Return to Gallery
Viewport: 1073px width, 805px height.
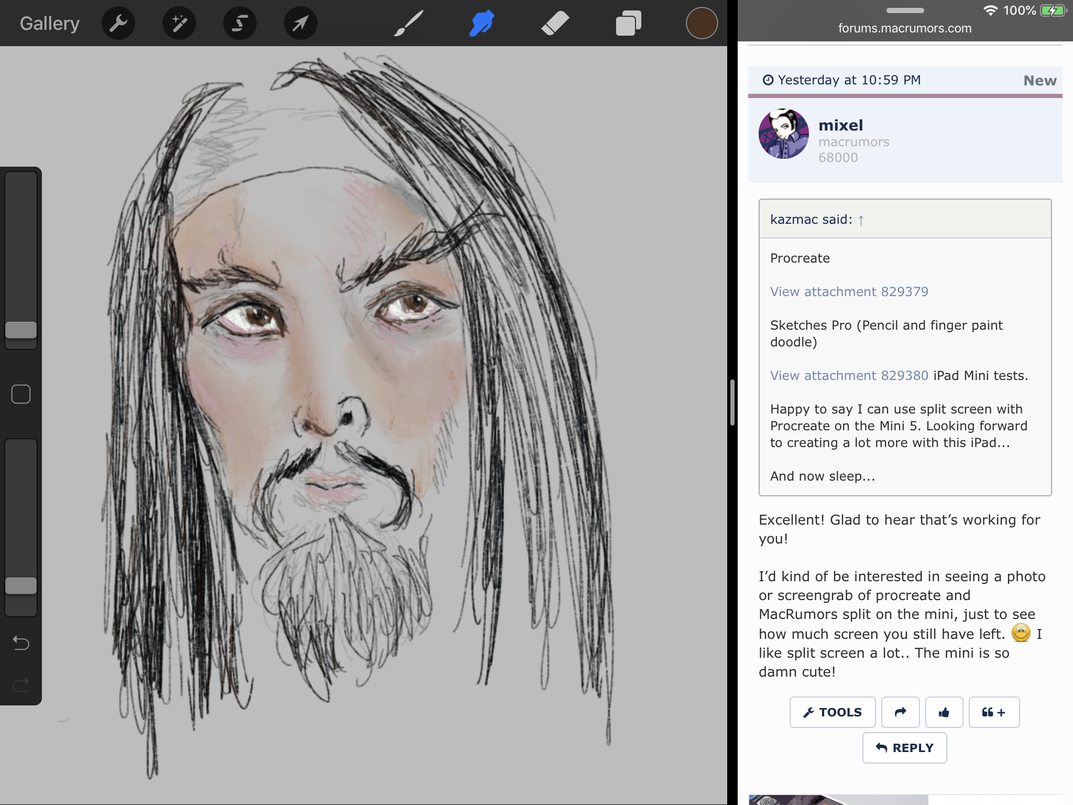[x=50, y=24]
